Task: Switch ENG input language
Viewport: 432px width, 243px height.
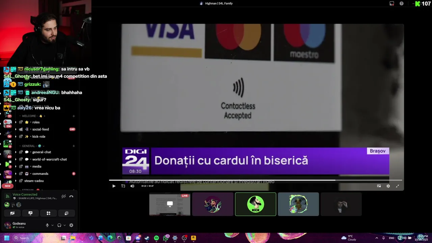Action: click(391, 238)
